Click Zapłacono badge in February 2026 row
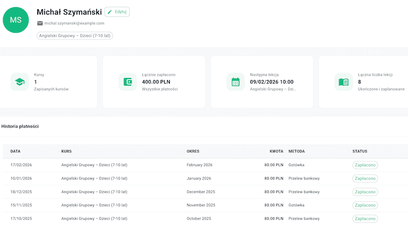This screenshot has height=230, width=408. click(365, 165)
